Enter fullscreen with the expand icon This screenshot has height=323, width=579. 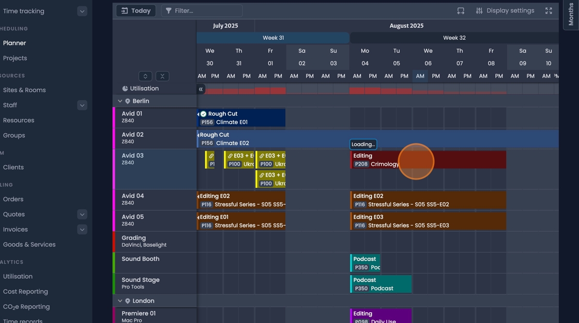(x=548, y=11)
